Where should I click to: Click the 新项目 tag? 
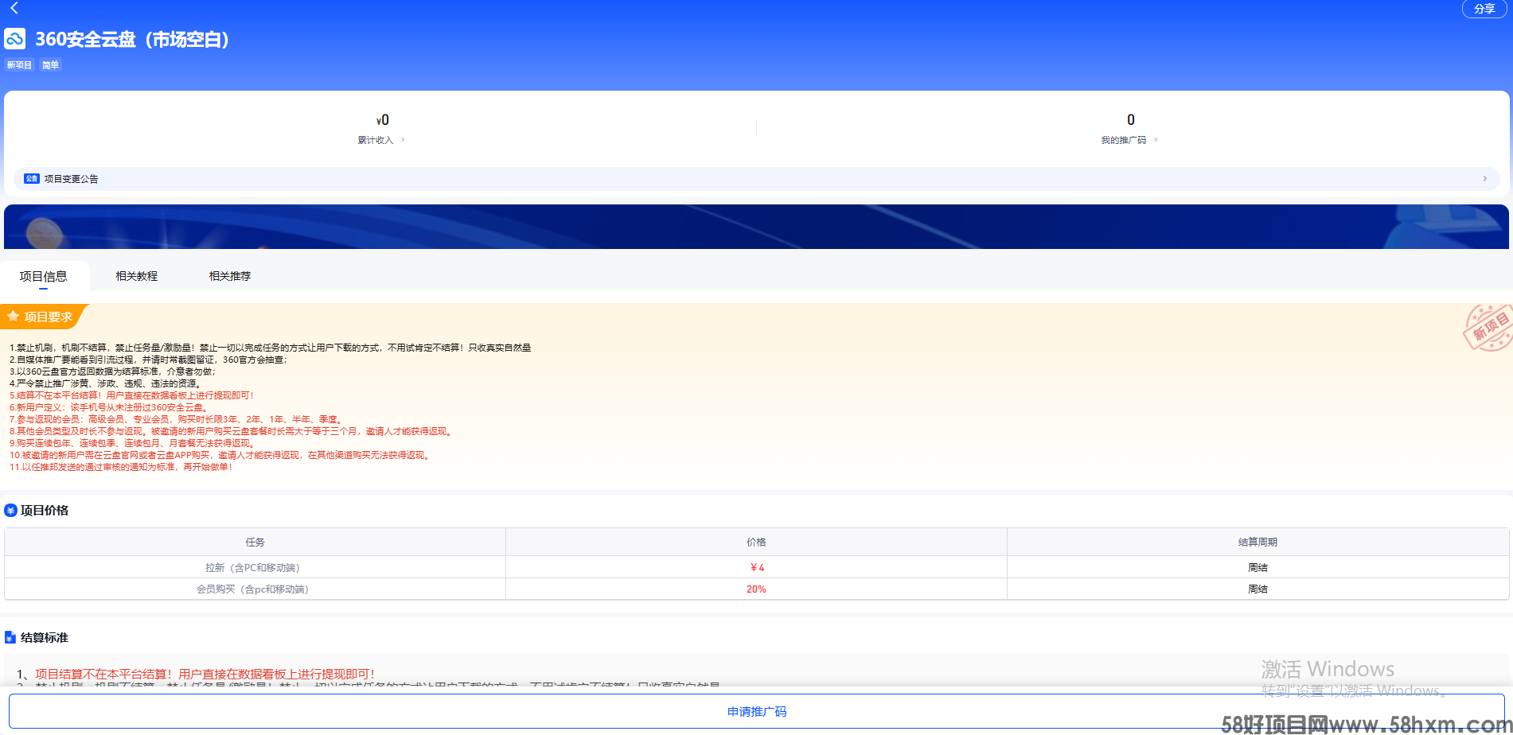pos(19,65)
